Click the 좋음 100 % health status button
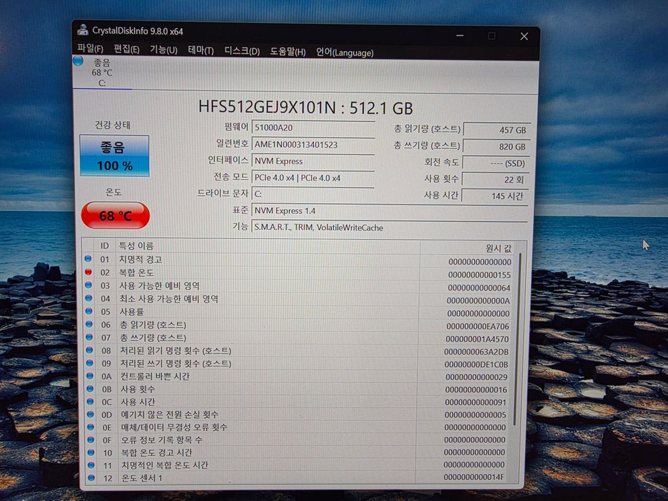The image size is (668, 501). point(115,156)
